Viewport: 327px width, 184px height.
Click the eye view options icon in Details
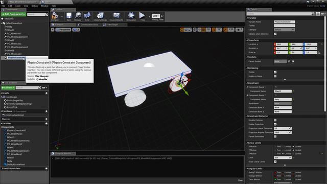click(323, 14)
